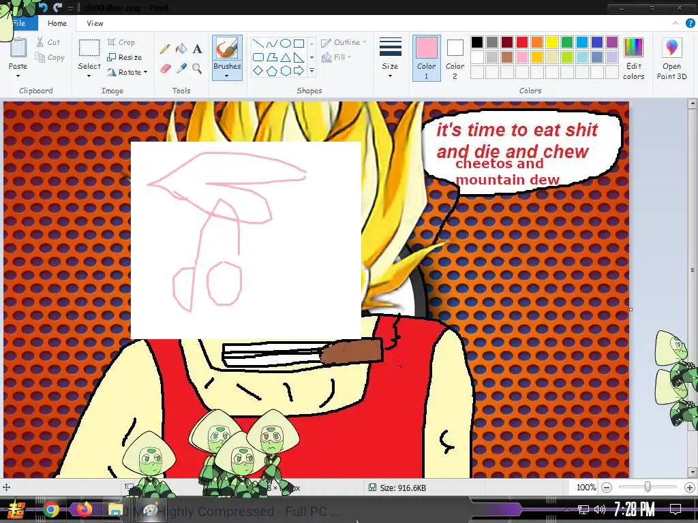Click the Resize button

pos(125,57)
